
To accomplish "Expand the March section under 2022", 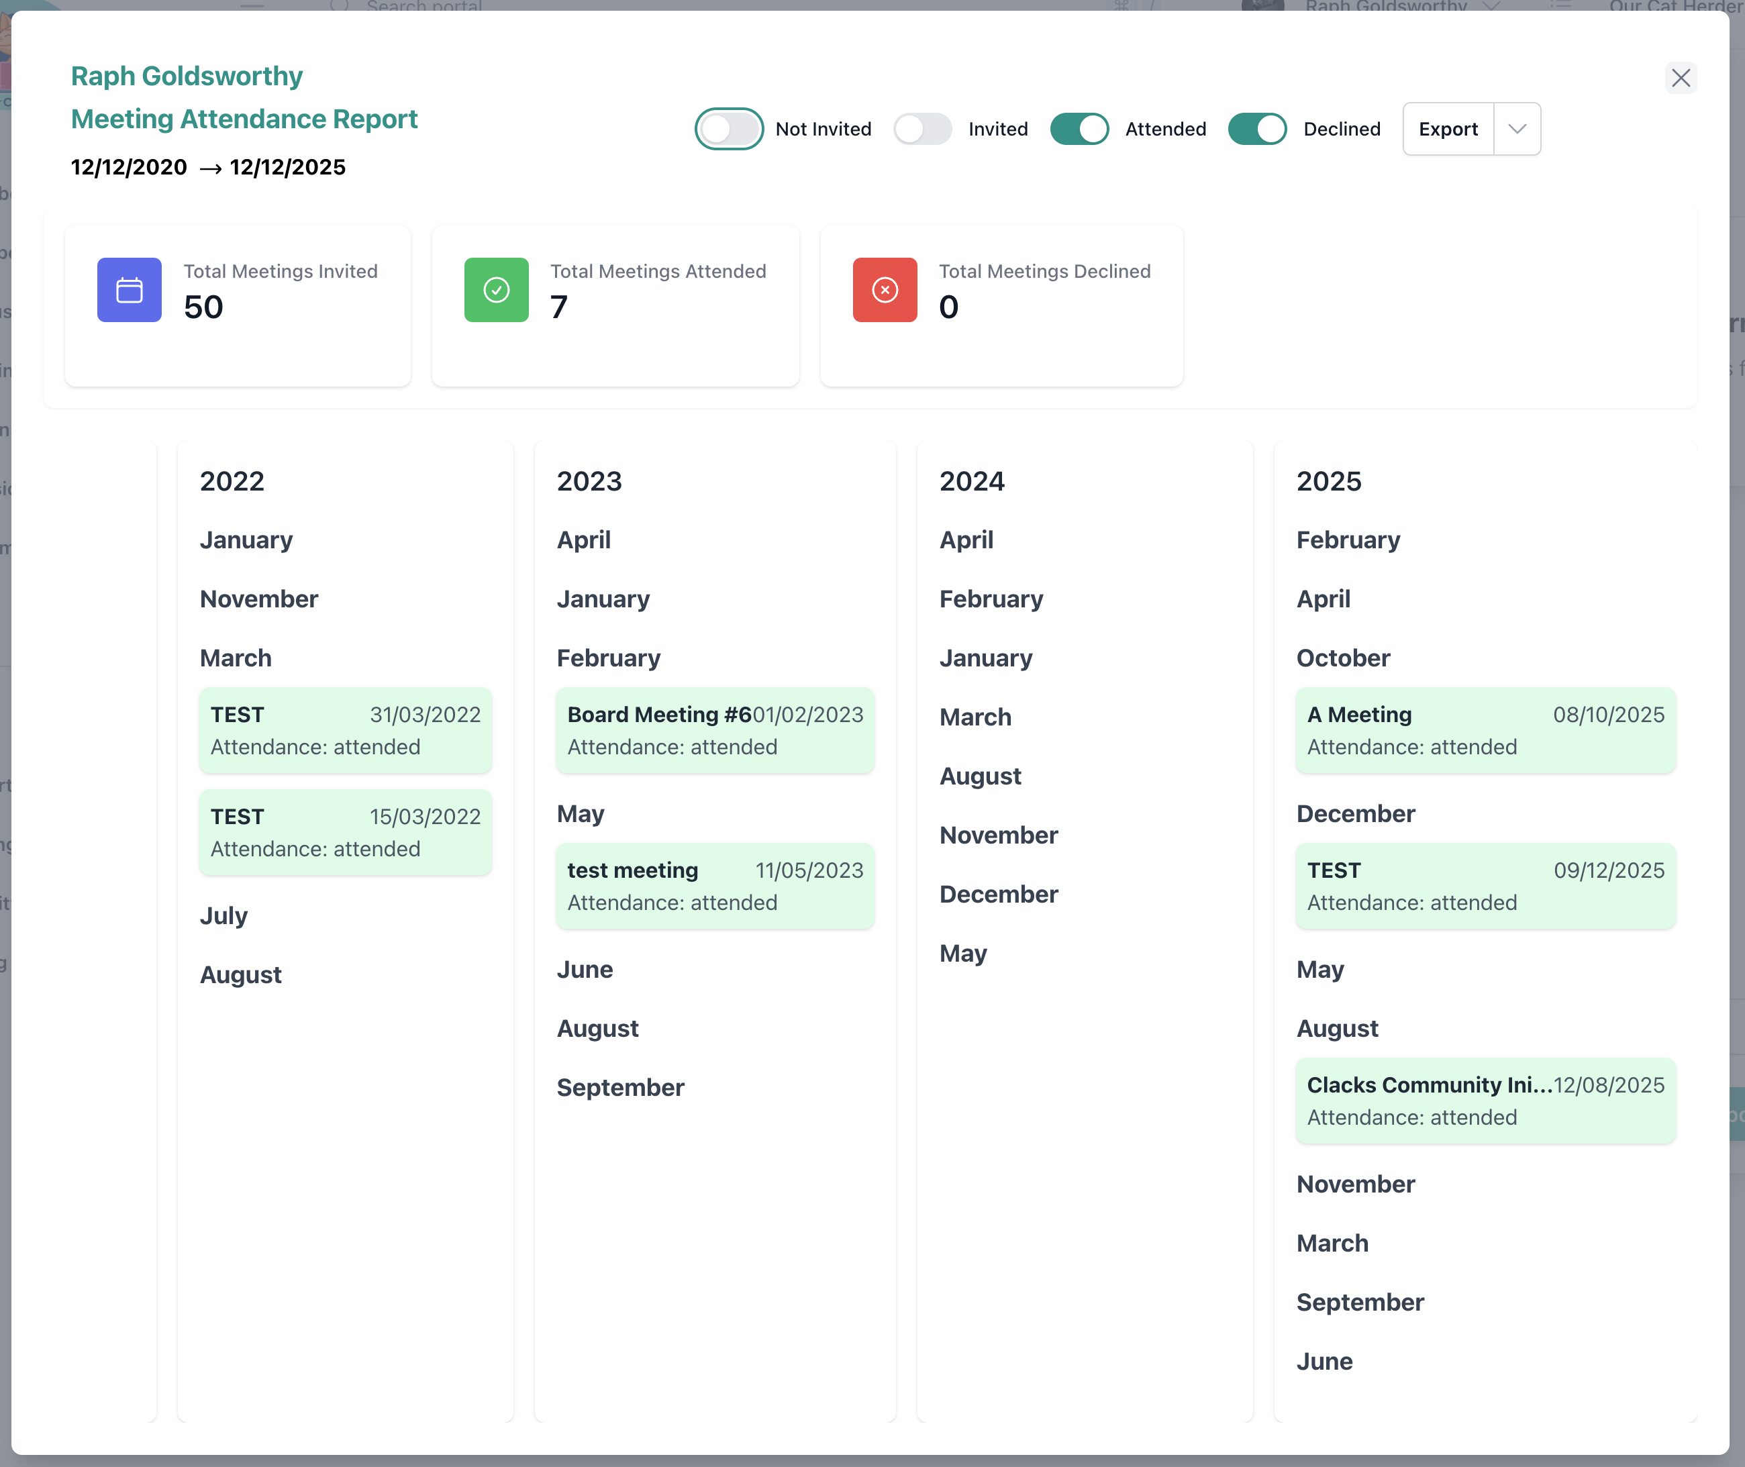I will 236,658.
